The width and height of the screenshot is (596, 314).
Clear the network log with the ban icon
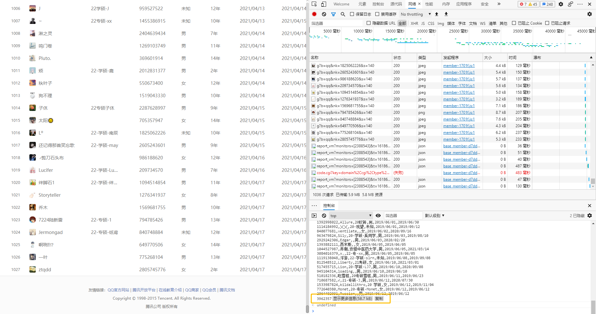pyautogui.click(x=324, y=14)
